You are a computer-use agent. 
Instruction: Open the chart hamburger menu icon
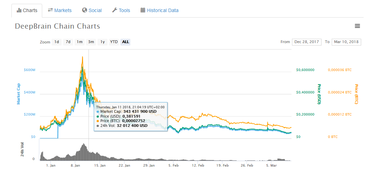357,26
